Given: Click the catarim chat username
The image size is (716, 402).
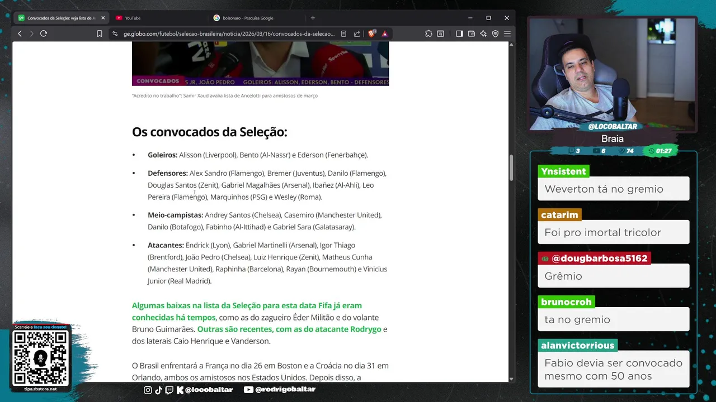Looking at the screenshot, I should point(559,215).
